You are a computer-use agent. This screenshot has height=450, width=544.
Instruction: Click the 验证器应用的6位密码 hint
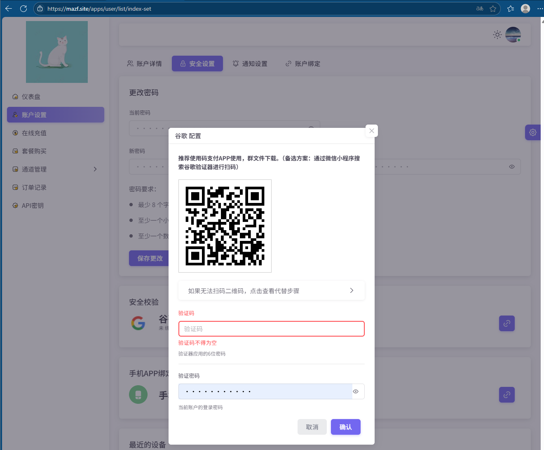click(202, 353)
